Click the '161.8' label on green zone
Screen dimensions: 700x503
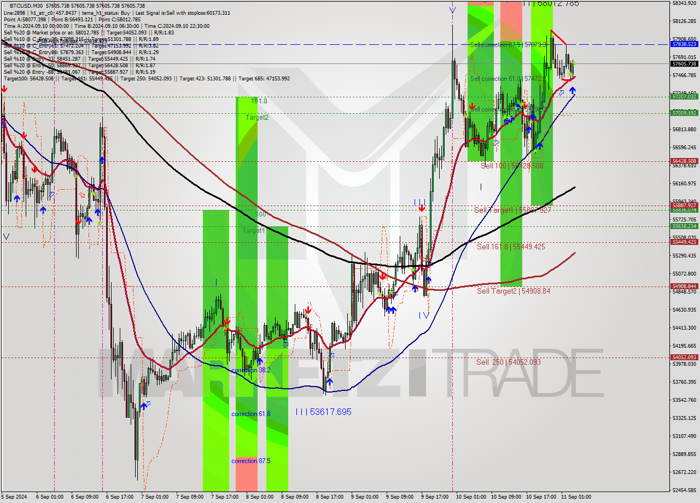pos(259,101)
